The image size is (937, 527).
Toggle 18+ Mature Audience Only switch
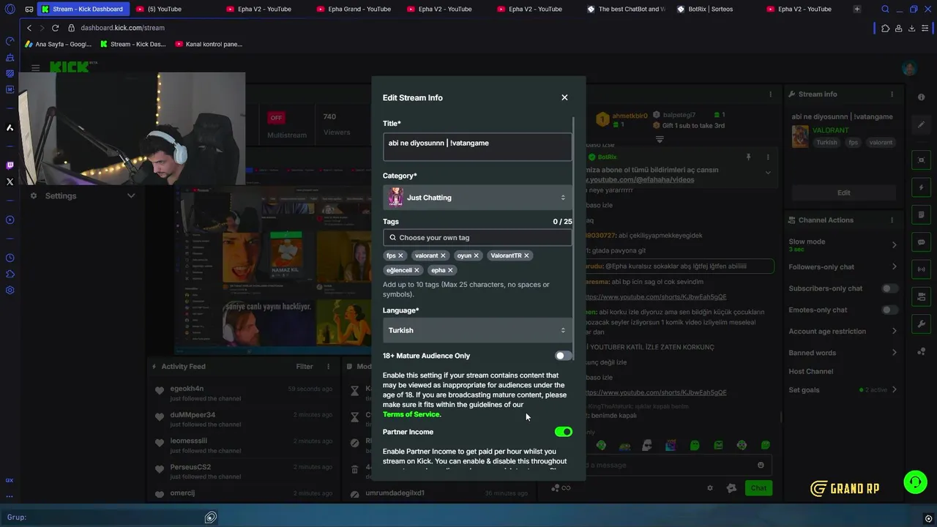click(563, 356)
